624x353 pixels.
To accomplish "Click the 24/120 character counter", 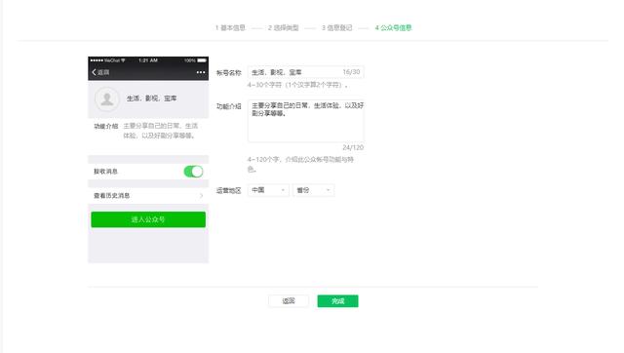I will click(353, 147).
